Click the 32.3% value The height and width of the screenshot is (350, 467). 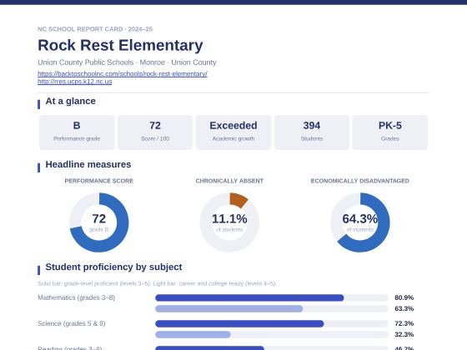click(x=404, y=334)
